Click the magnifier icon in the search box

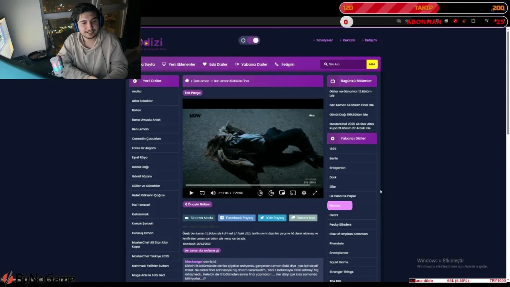(326, 64)
